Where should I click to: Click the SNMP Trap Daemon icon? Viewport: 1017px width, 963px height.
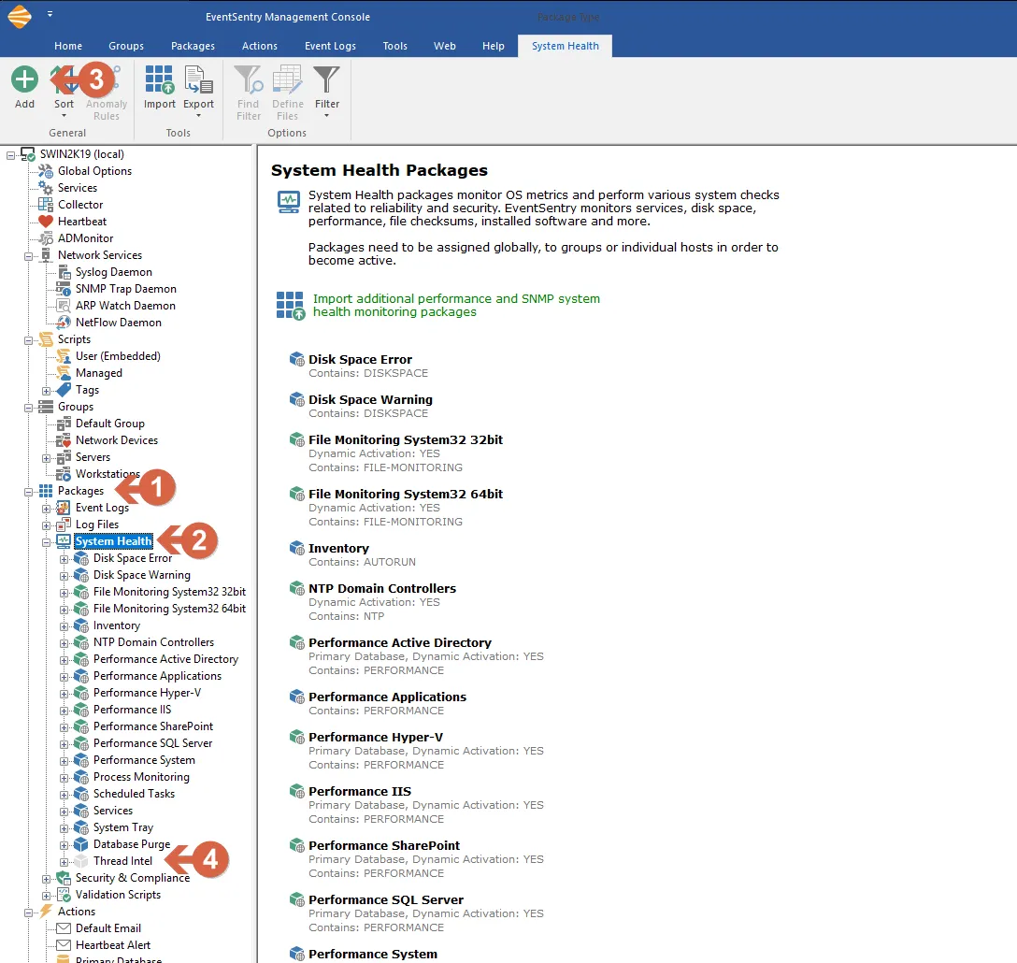64,289
